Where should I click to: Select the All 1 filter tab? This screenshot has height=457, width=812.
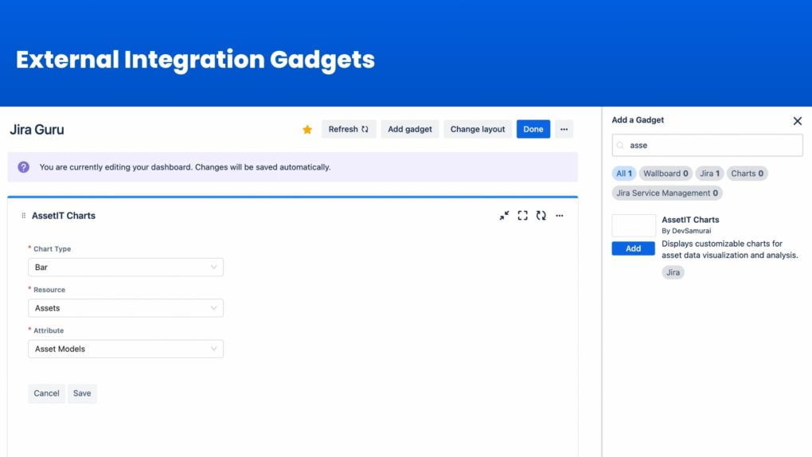pos(624,174)
